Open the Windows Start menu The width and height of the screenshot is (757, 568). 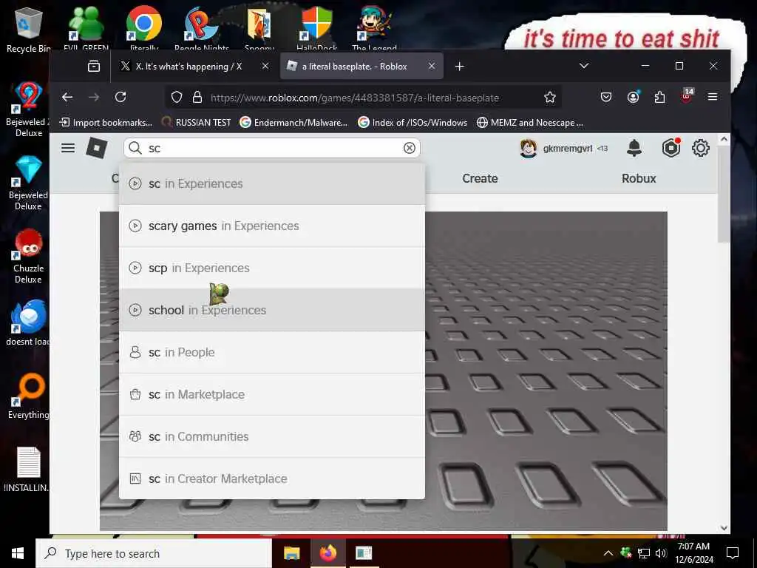click(18, 553)
